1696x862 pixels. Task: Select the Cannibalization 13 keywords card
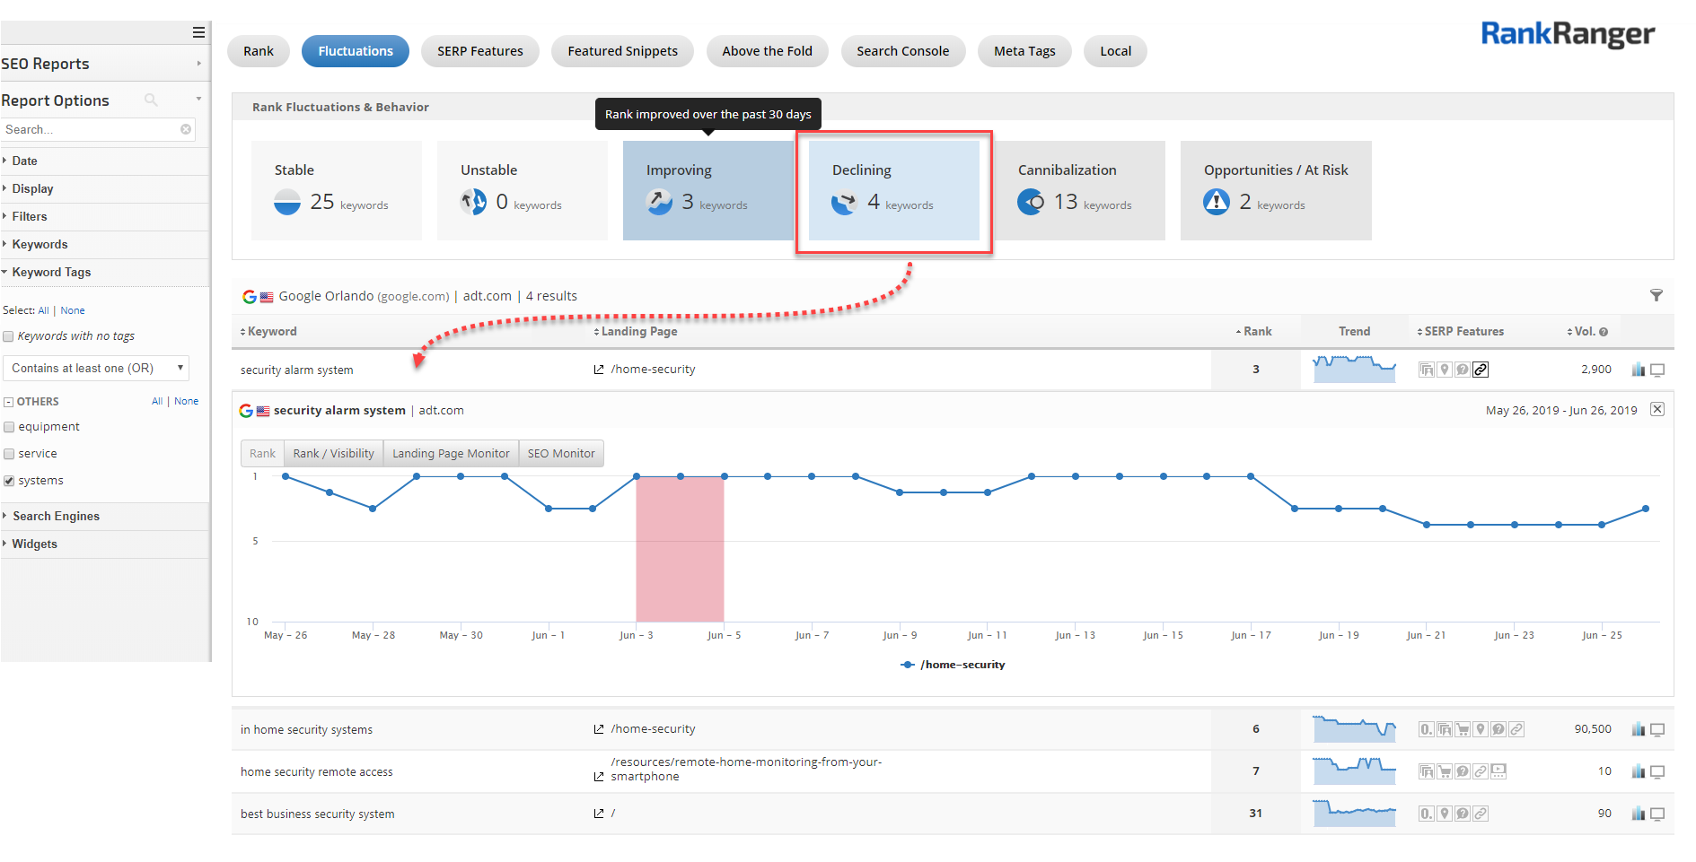click(x=1080, y=190)
